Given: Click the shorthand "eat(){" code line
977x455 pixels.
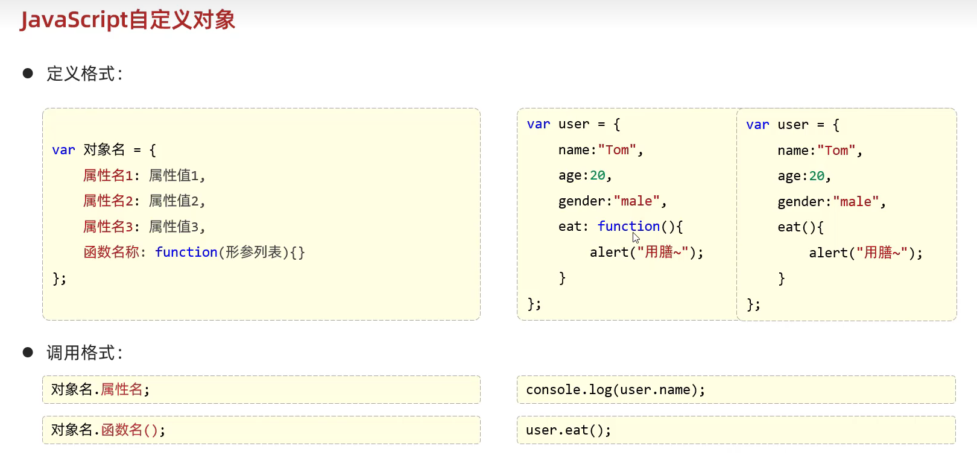Looking at the screenshot, I should click(x=800, y=227).
